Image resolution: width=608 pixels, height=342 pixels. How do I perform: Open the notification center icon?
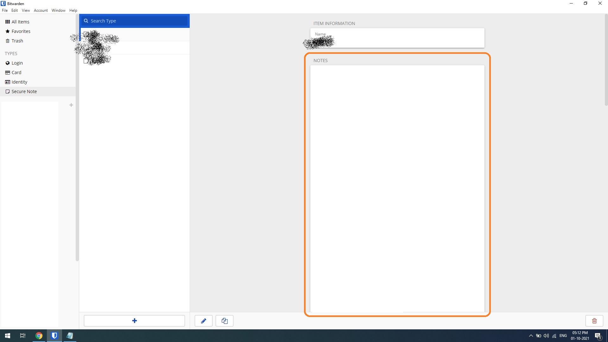(x=598, y=336)
